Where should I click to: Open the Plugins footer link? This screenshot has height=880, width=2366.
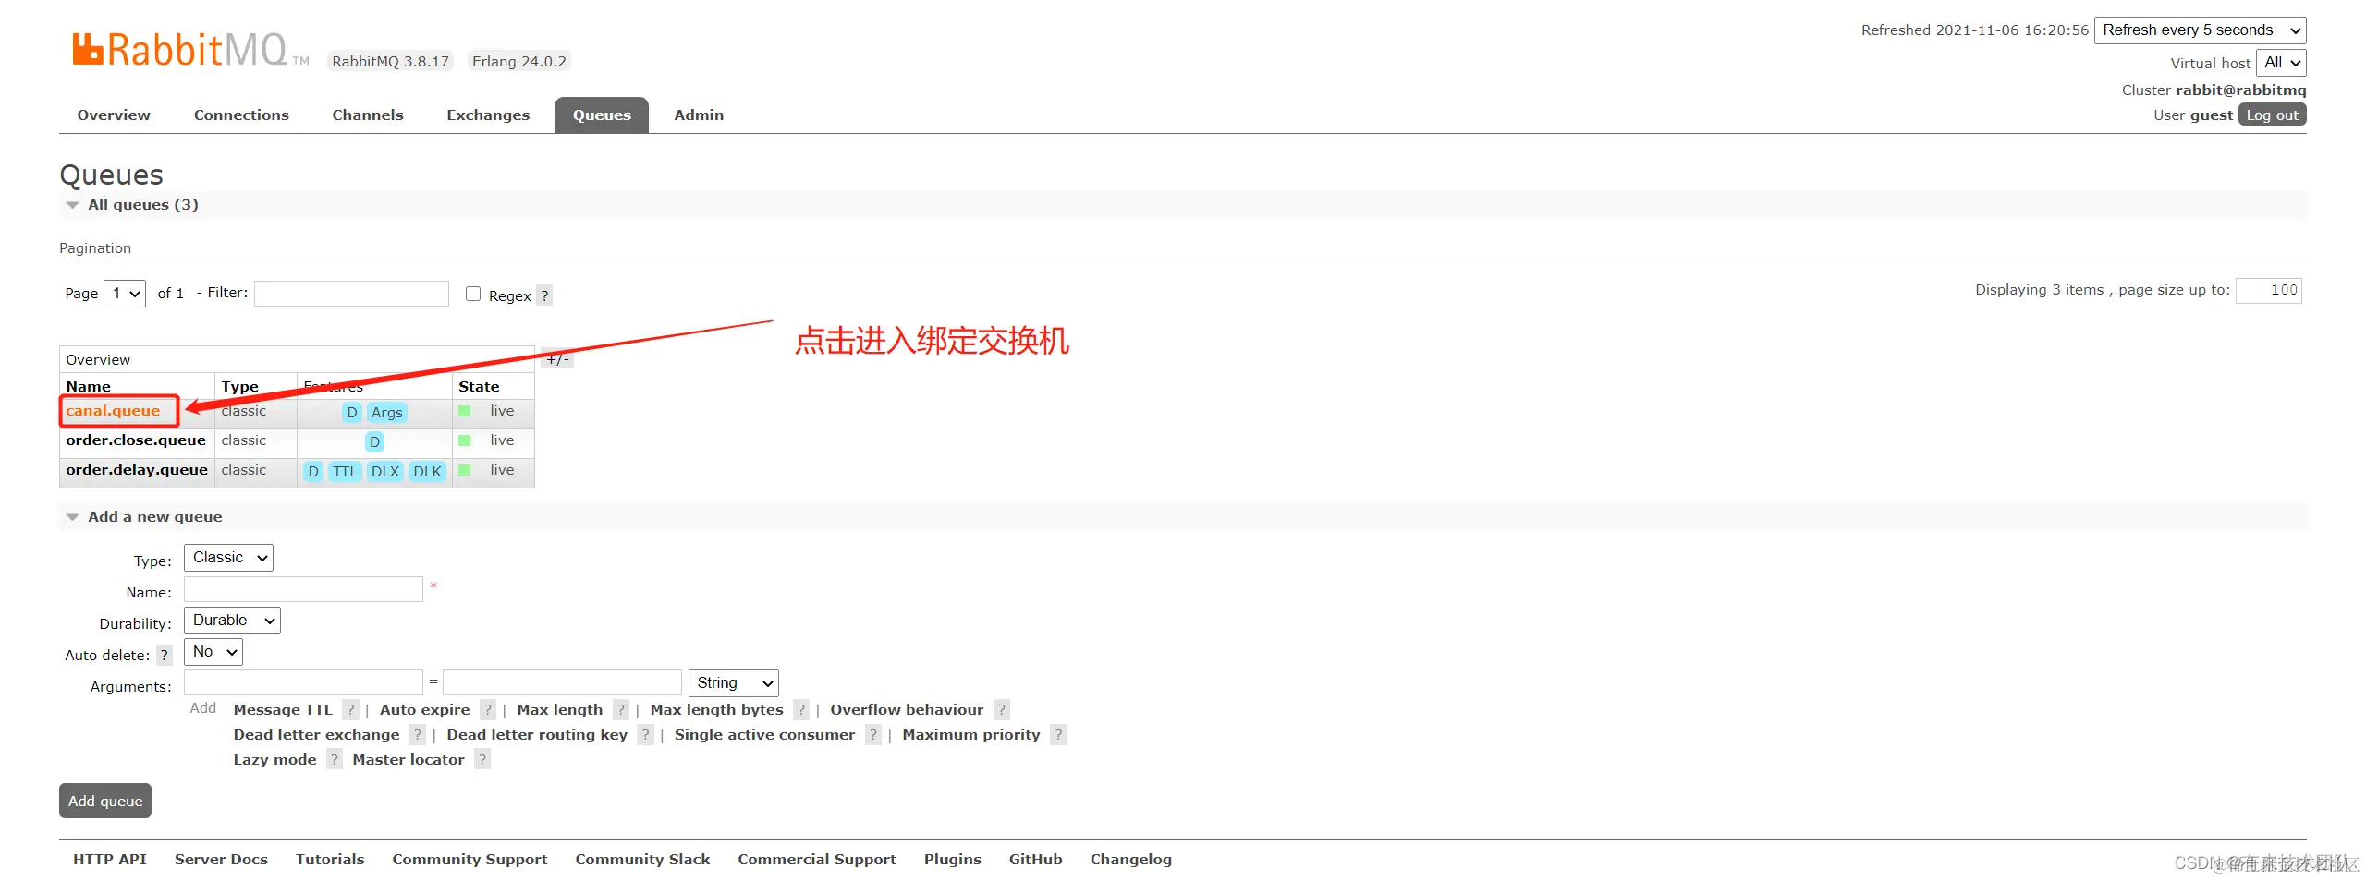pyautogui.click(x=953, y=860)
